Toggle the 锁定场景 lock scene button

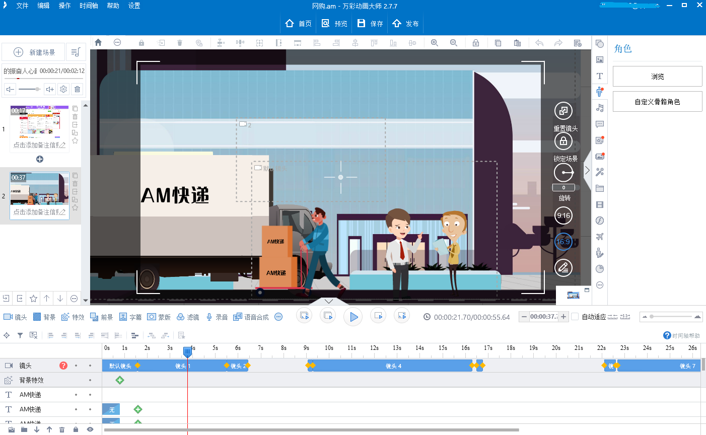click(563, 141)
